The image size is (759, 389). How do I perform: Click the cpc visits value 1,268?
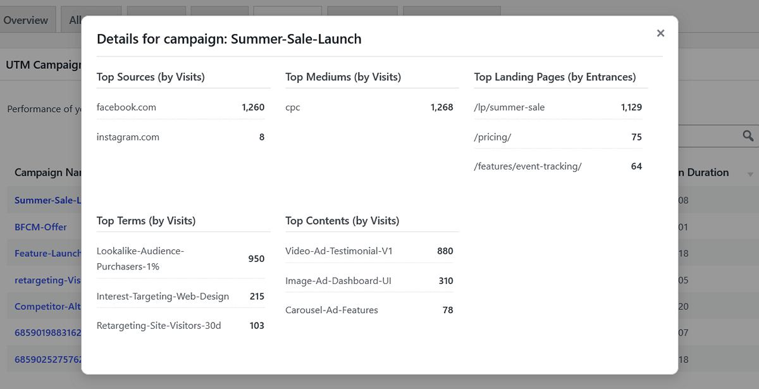[x=442, y=107]
